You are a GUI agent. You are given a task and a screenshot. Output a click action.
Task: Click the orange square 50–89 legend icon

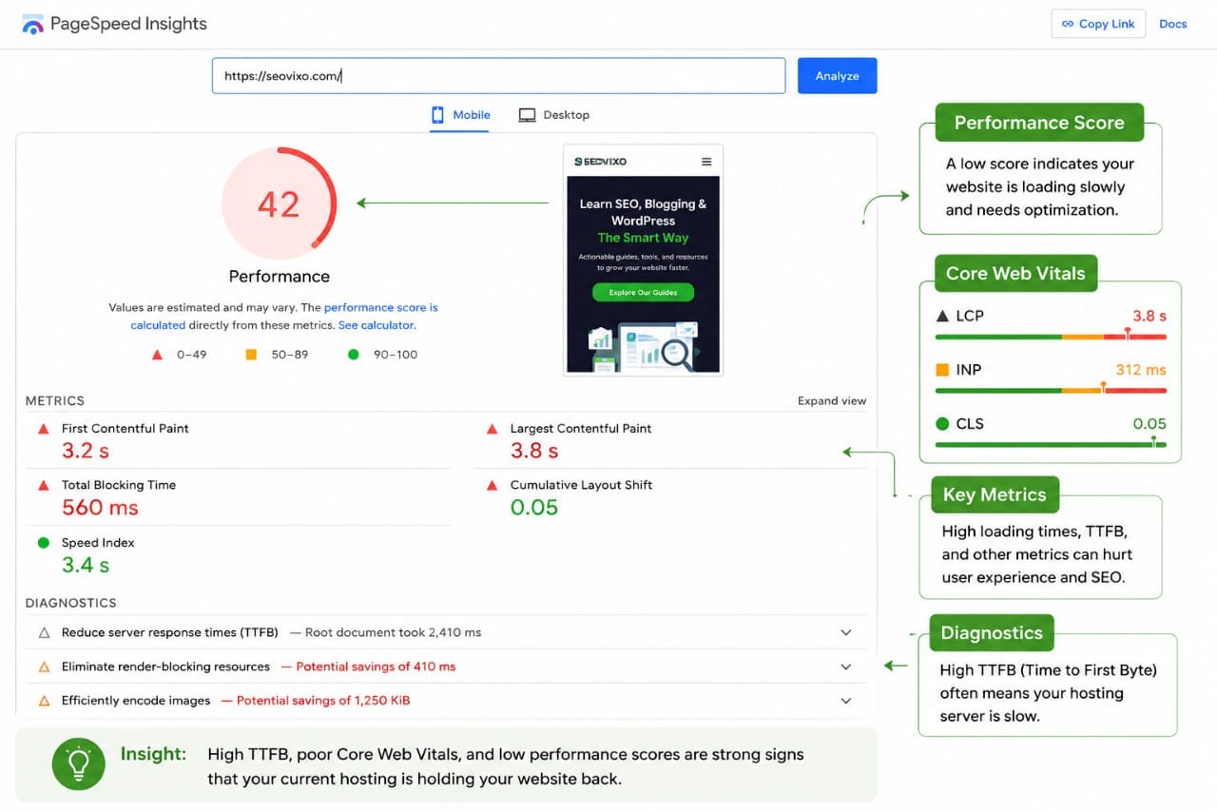pyautogui.click(x=251, y=355)
